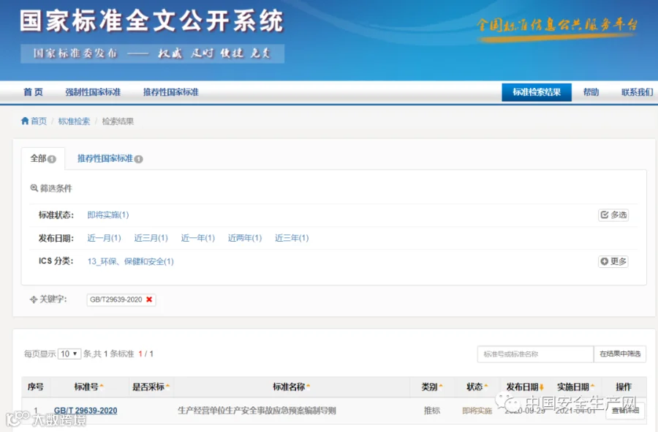
Task: Click 在结果中筛选 button
Action: 620,354
